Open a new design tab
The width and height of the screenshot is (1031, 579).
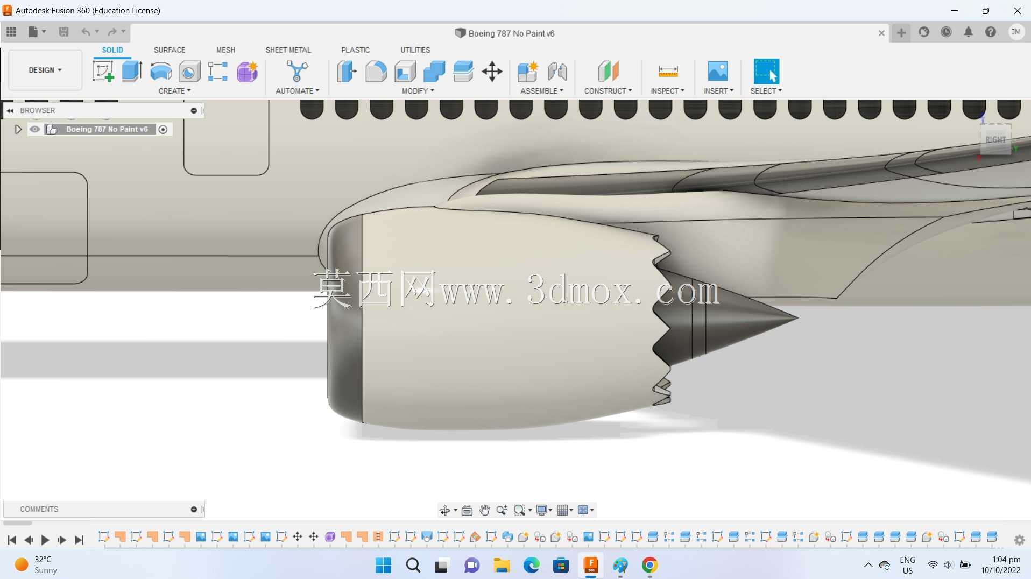click(x=901, y=33)
